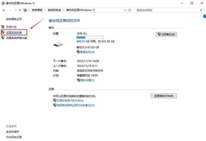Open 更改设置(C) link
Screen dimensions: 206x141
click(x=87, y=80)
